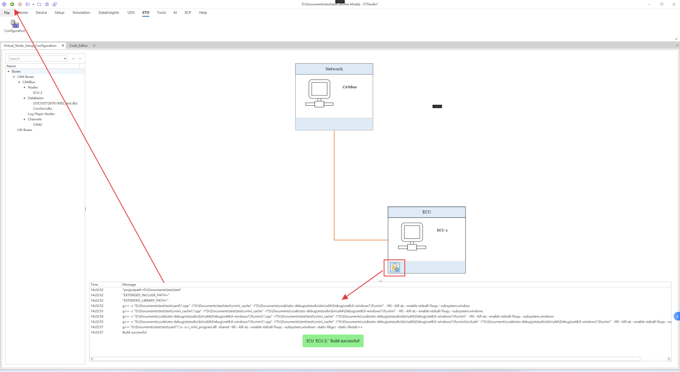Click the blue side-panel arrow on right edge

(677, 317)
